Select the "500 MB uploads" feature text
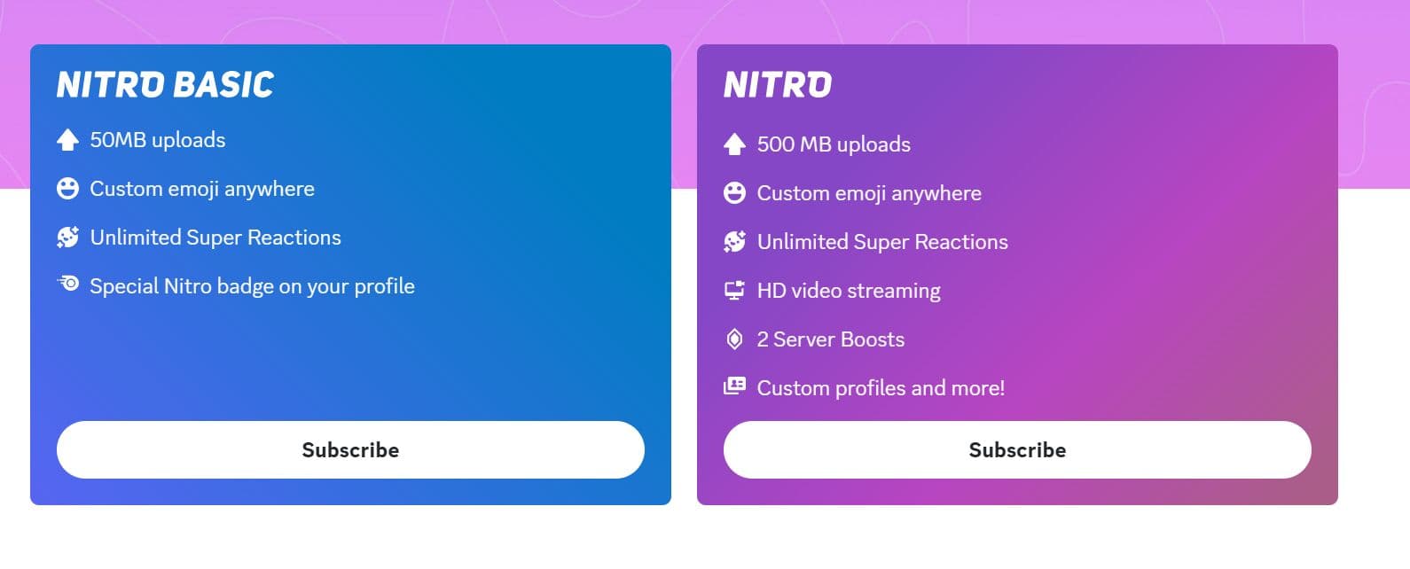The width and height of the screenshot is (1410, 569). click(834, 144)
